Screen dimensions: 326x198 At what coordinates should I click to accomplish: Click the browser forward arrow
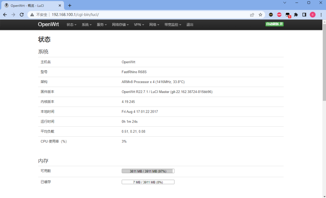pos(13,15)
